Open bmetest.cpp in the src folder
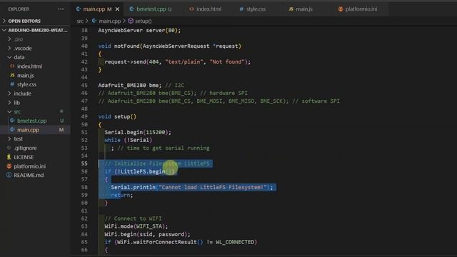Screen dimensions: 457x257 click(x=31, y=121)
